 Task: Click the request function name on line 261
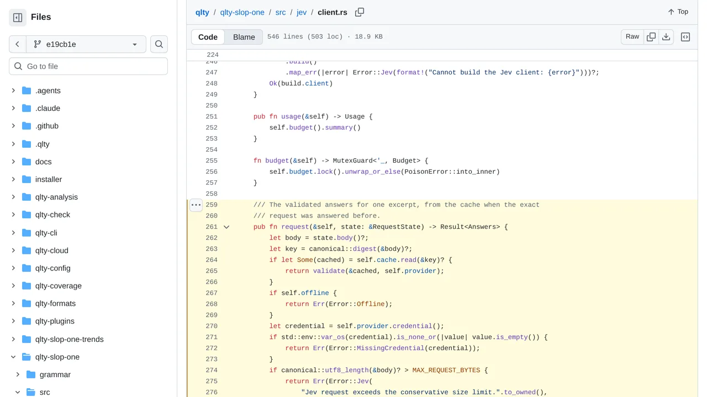click(295, 227)
